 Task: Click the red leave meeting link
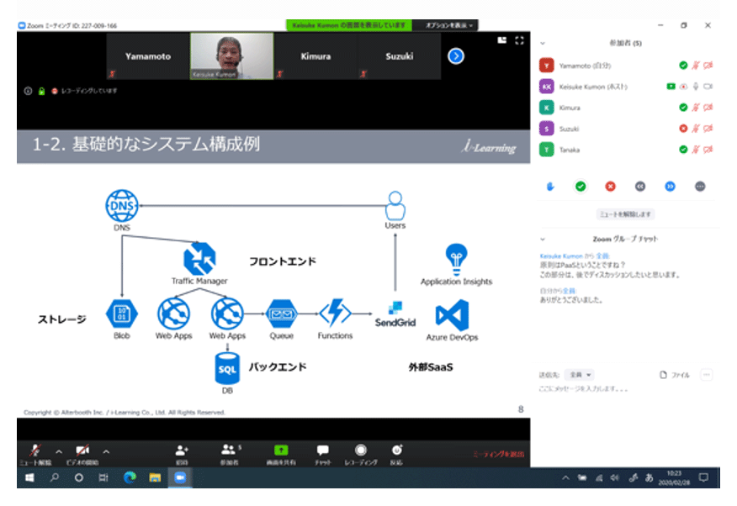498,454
